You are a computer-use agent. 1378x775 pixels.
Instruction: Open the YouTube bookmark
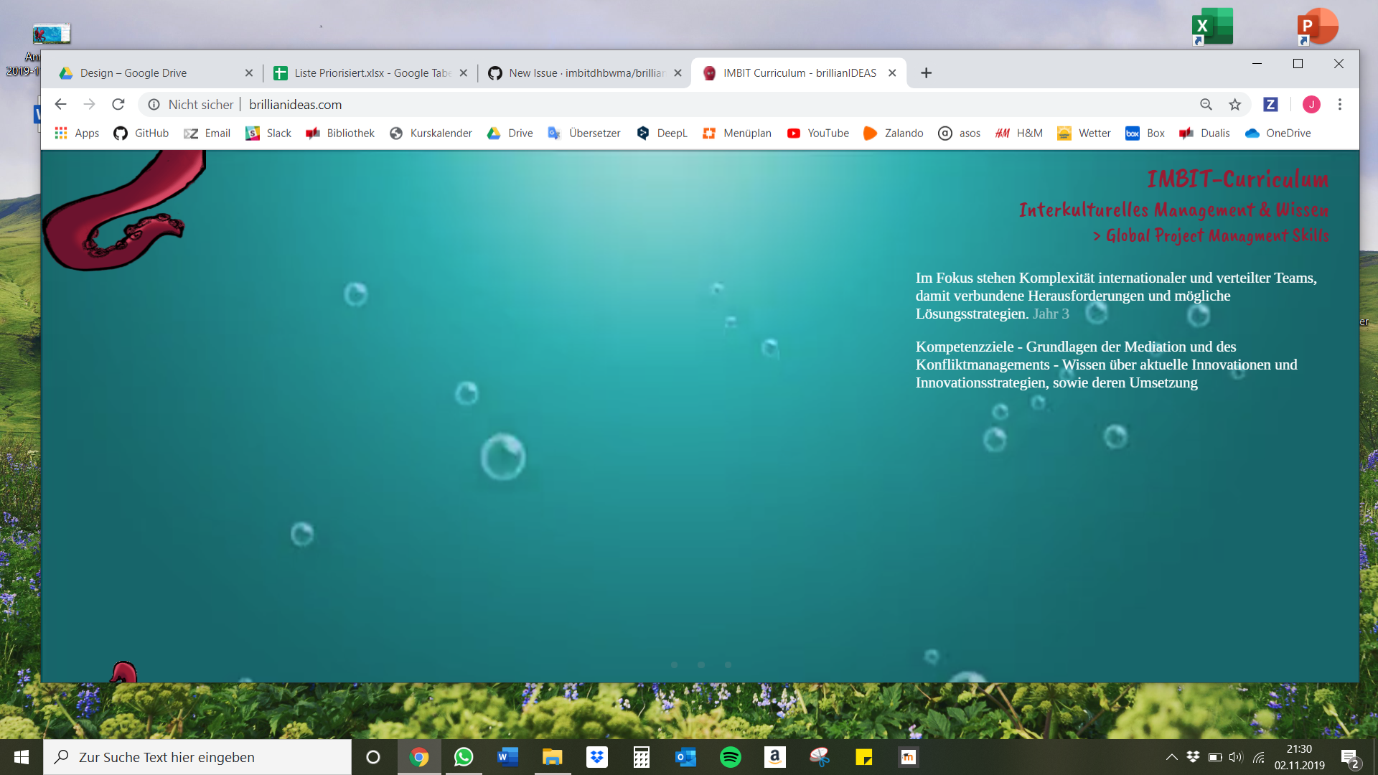click(x=817, y=133)
